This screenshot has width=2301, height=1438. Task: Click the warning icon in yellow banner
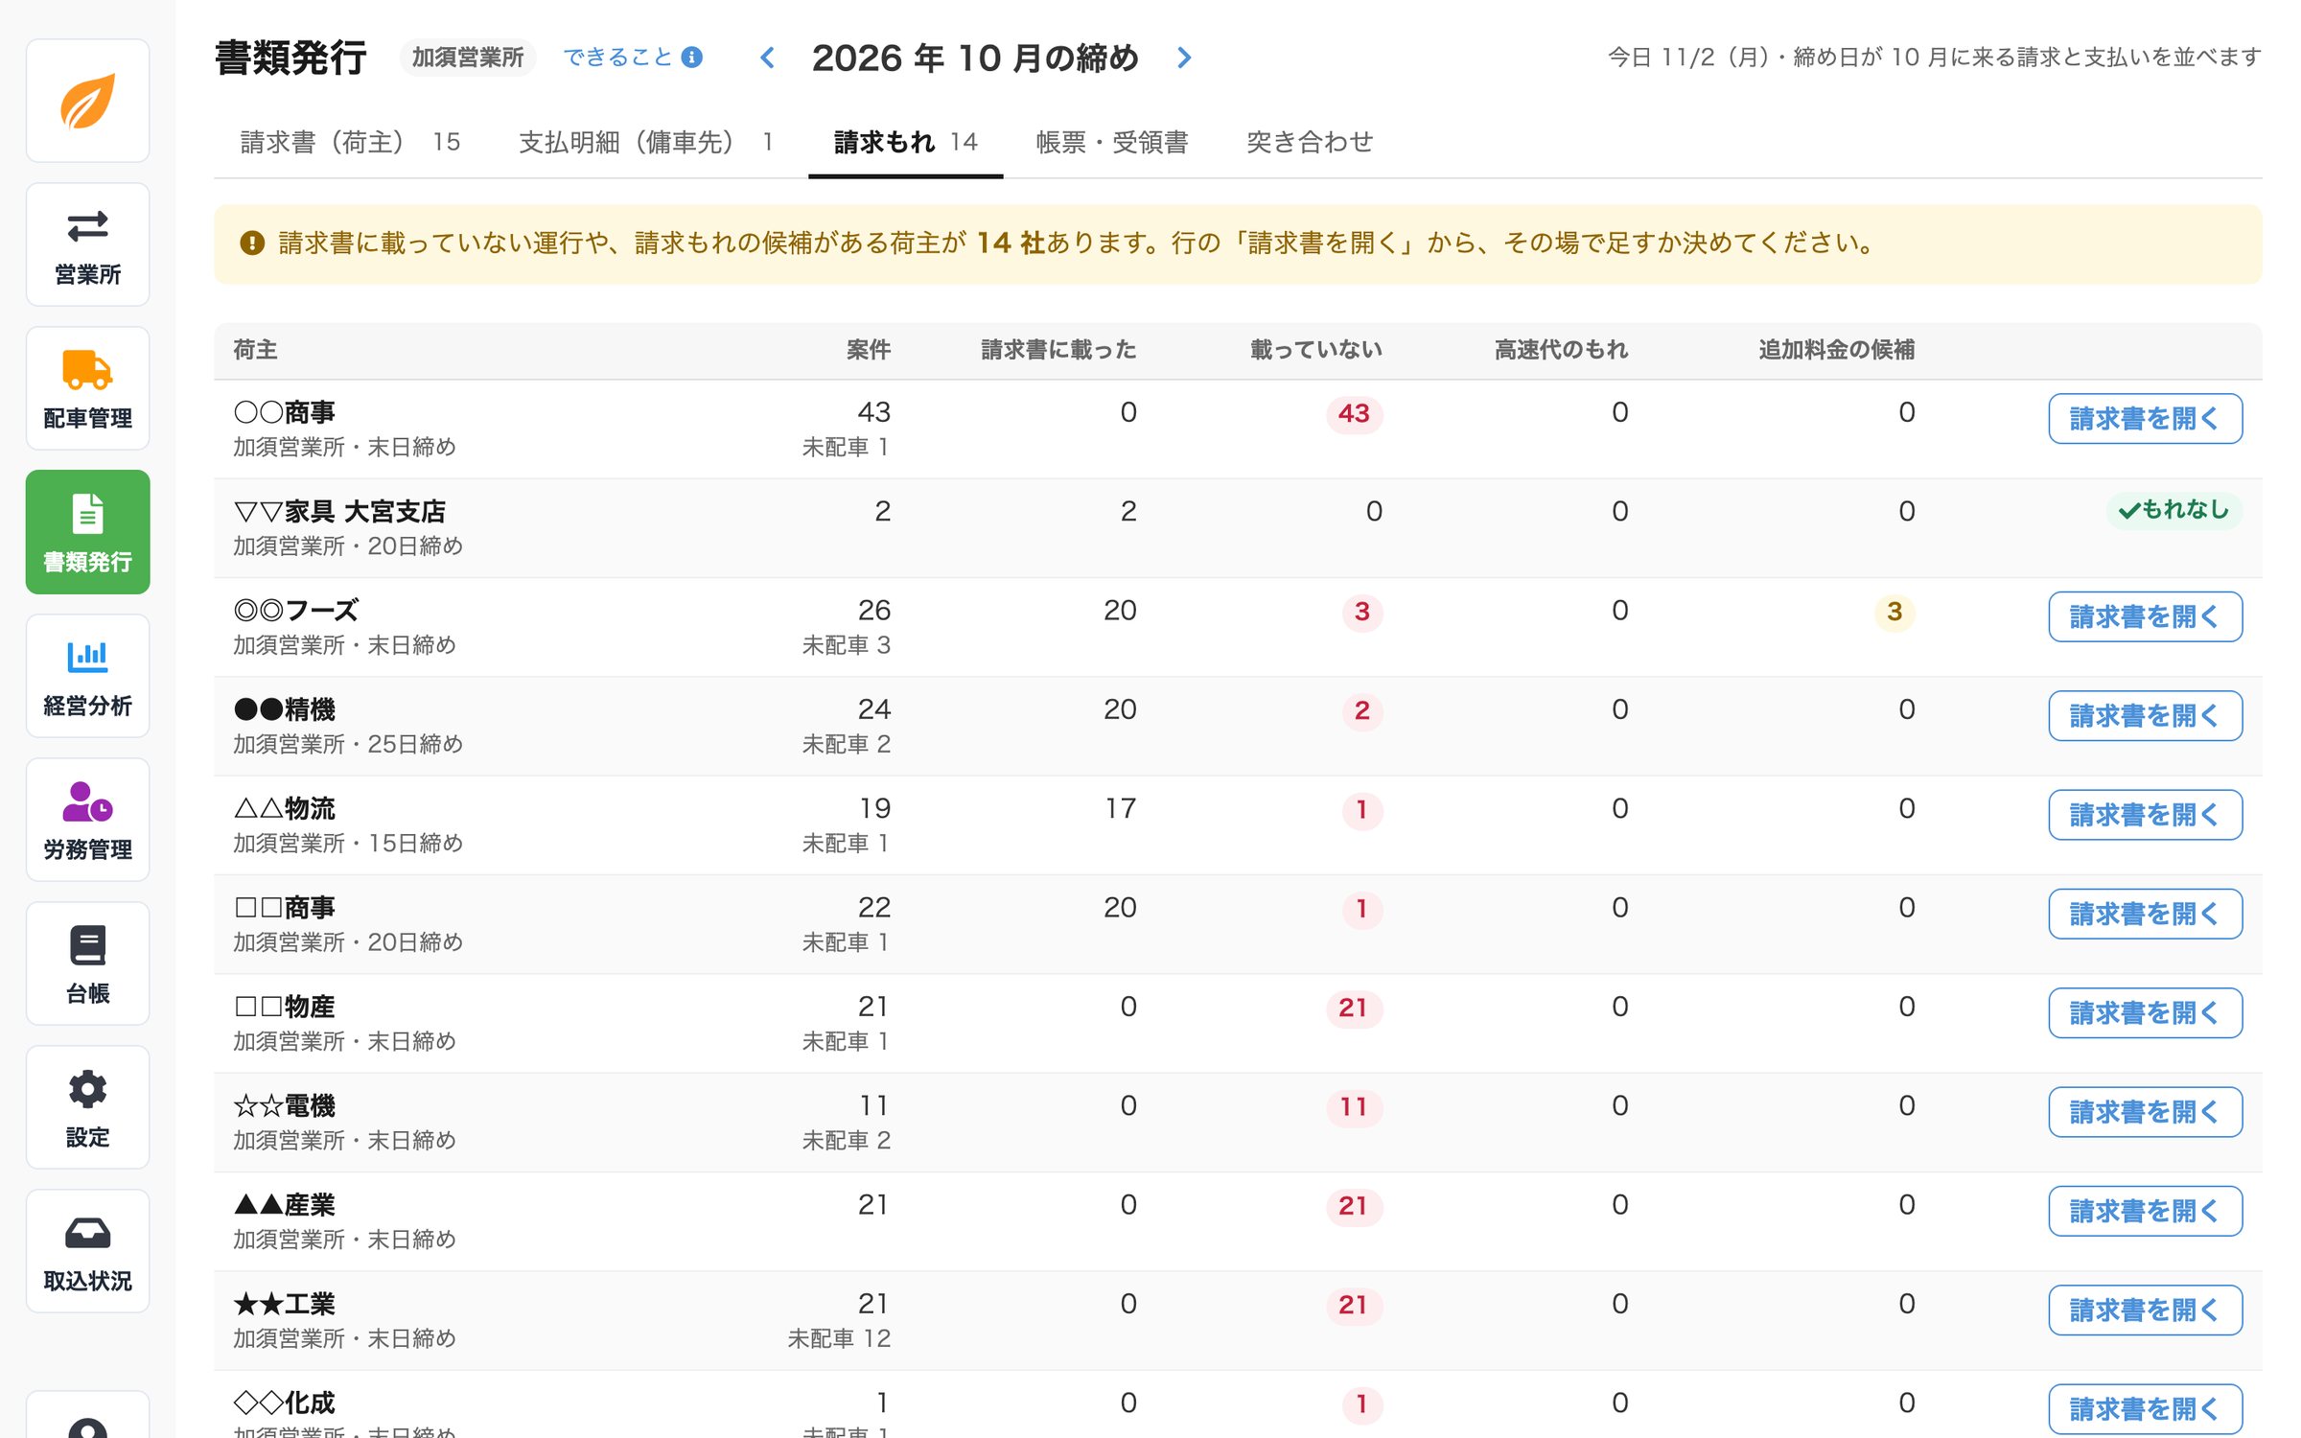pos(251,244)
